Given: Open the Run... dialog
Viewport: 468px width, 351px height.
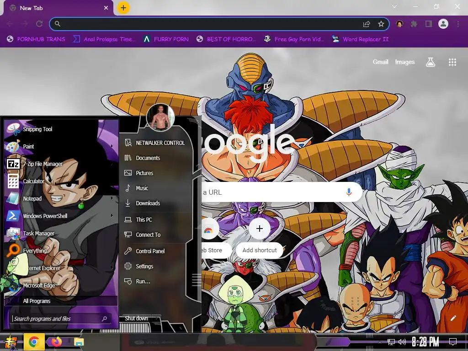Looking at the screenshot, I should coord(155,282).
